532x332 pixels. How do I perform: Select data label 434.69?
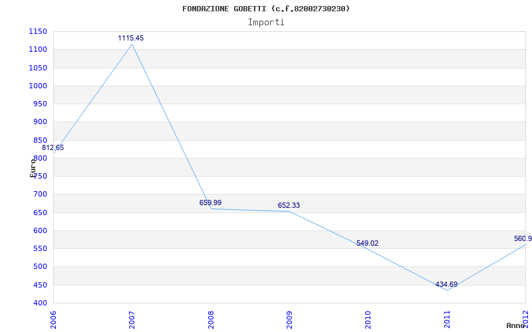(x=446, y=285)
